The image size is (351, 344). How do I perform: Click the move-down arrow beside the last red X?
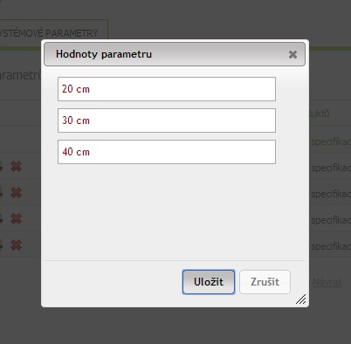pos(1,245)
